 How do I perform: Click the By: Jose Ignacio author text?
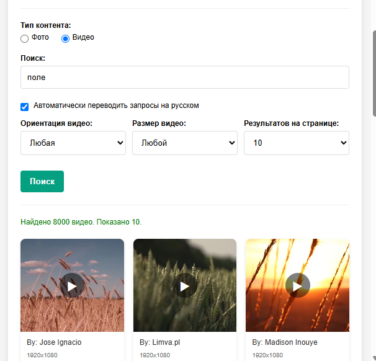click(x=54, y=342)
